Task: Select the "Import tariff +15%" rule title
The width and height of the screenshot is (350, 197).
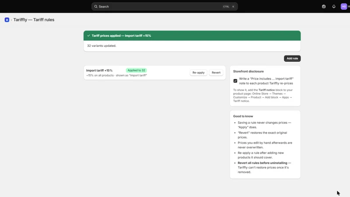Action: click(x=99, y=70)
